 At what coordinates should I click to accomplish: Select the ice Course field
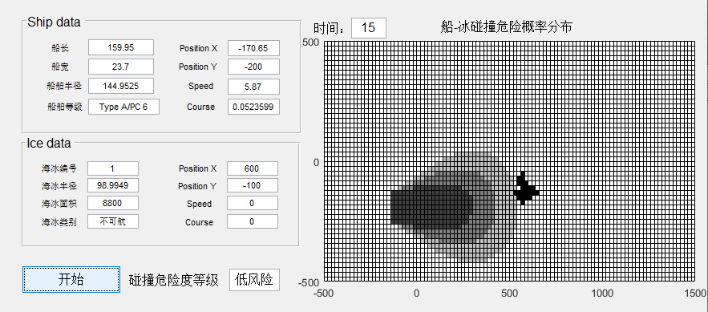[253, 221]
